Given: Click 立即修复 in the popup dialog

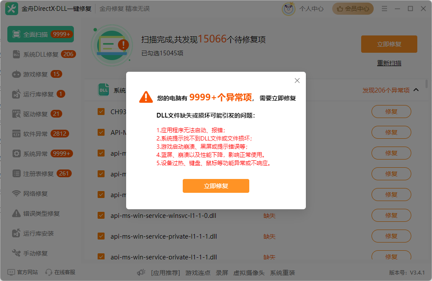Looking at the screenshot, I should click(x=216, y=186).
